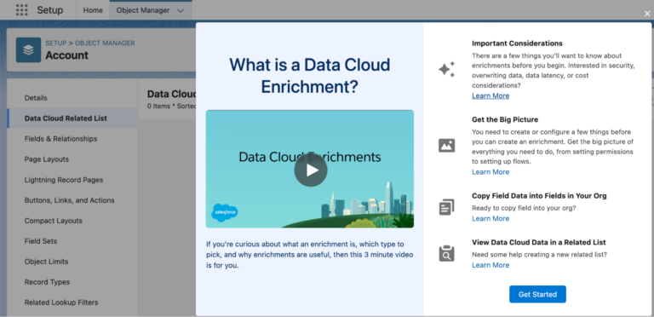Screen dimensions: 654x317
Task: Open the App Launcher grid icon
Action: [x=21, y=10]
